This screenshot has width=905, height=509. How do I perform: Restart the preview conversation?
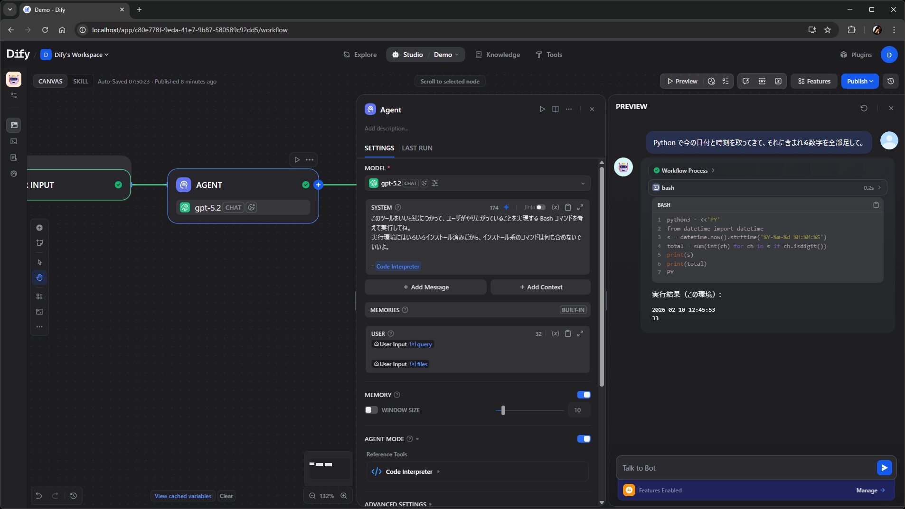point(863,108)
